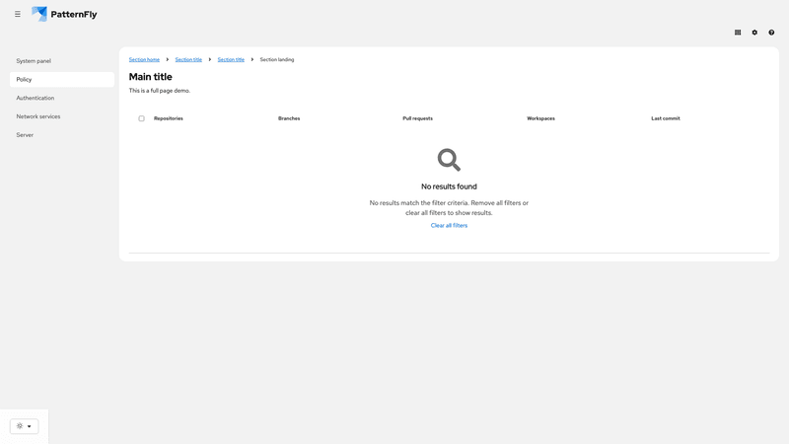Viewport: 789px width, 444px height.
Task: Follow the Section home breadcrumb link
Action: pos(144,59)
